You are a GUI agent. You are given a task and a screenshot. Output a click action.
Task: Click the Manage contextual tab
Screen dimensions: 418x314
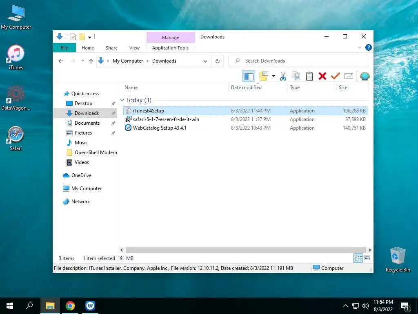[171, 38]
